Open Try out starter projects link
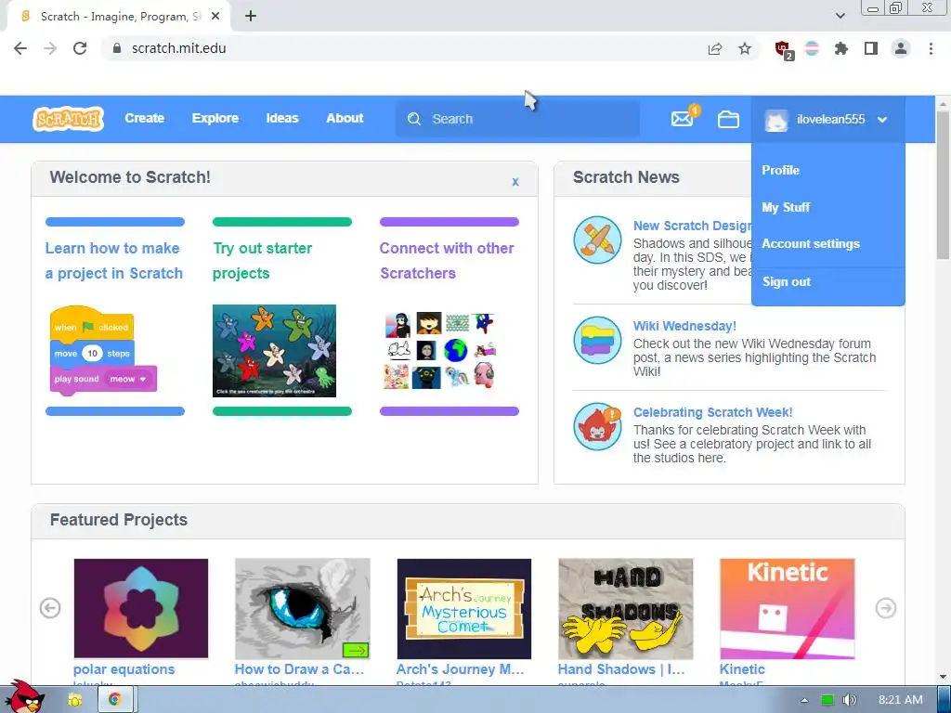Image resolution: width=951 pixels, height=713 pixels. (x=262, y=261)
